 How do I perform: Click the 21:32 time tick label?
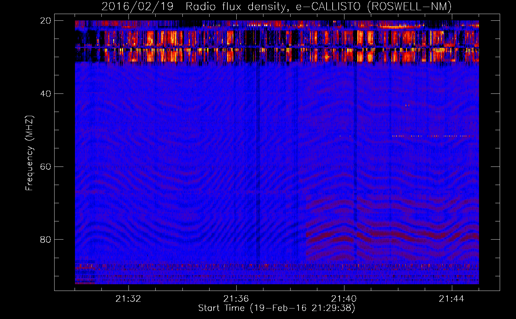pos(128,299)
